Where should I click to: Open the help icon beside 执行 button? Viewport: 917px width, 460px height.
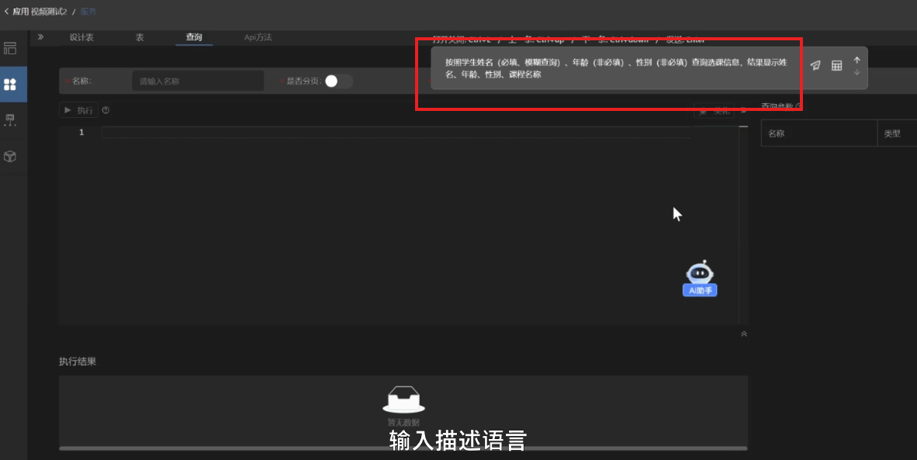coord(106,109)
